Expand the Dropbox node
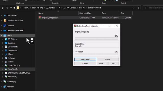The height and width of the screenshot is (91, 163). [1, 26]
